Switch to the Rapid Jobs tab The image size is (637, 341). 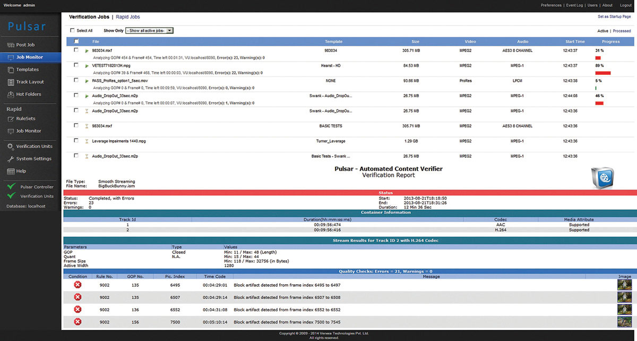point(129,18)
